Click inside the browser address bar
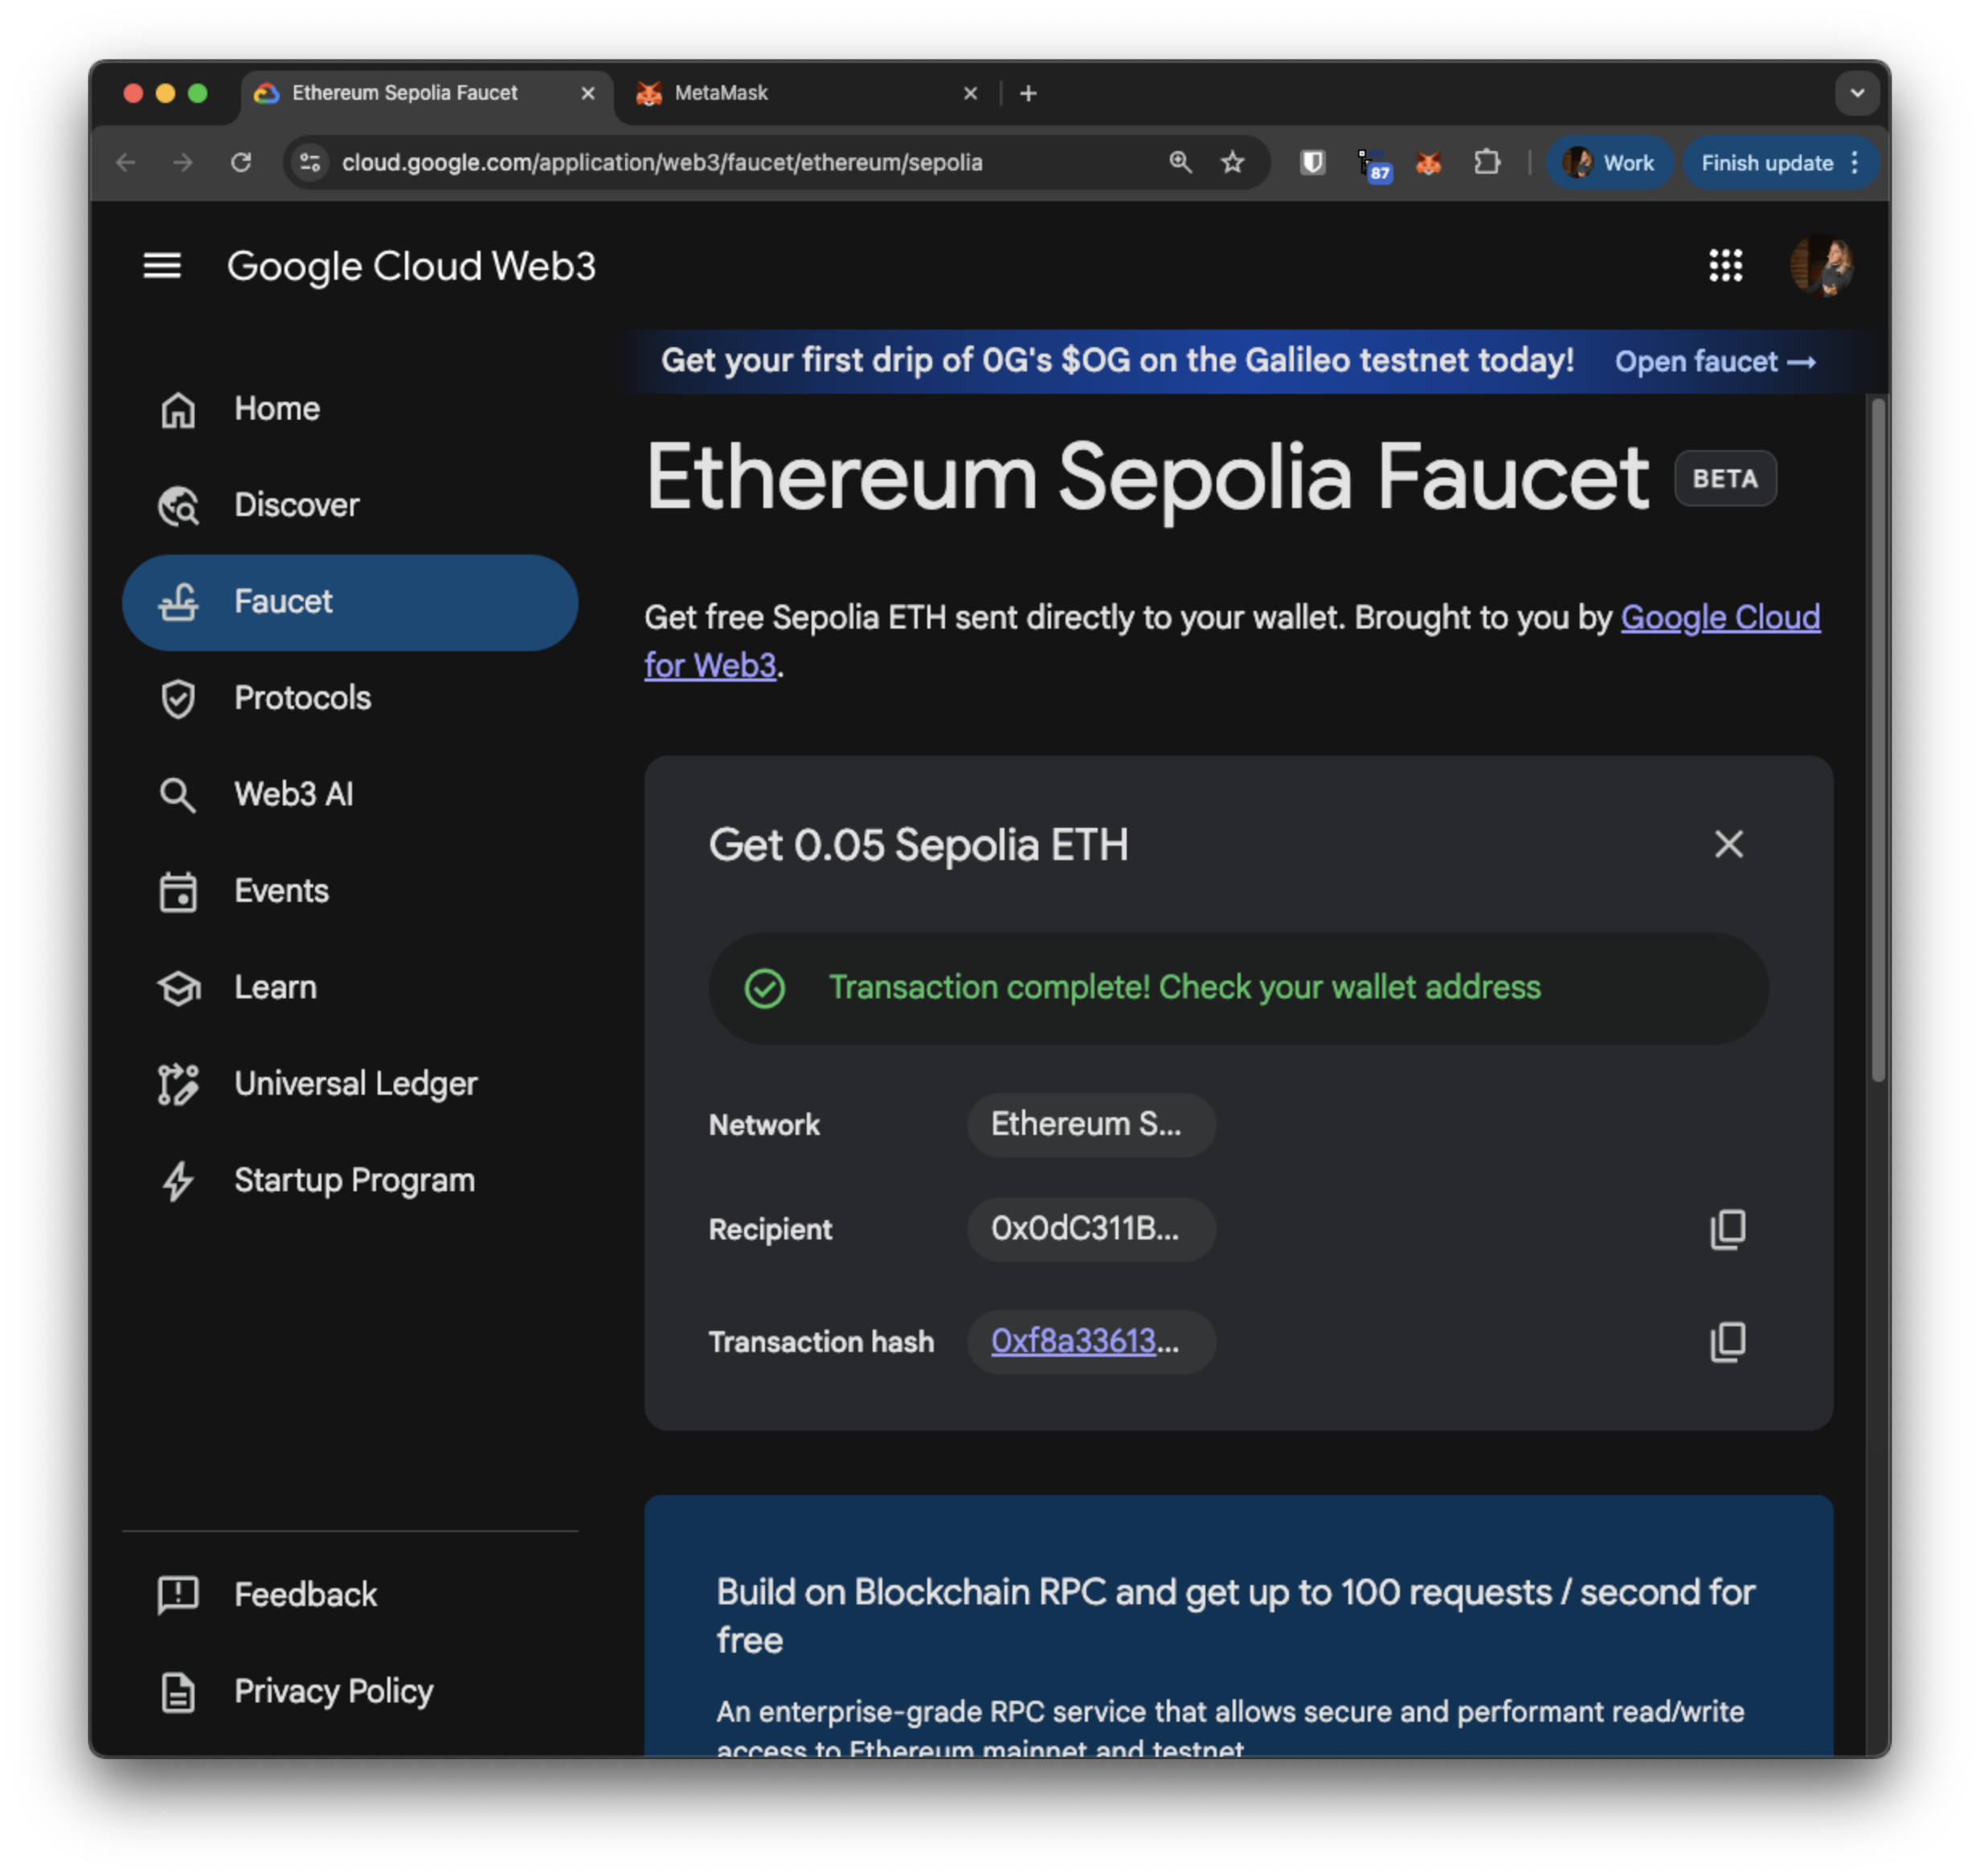Screen dimensions: 1980x1876 [661, 162]
